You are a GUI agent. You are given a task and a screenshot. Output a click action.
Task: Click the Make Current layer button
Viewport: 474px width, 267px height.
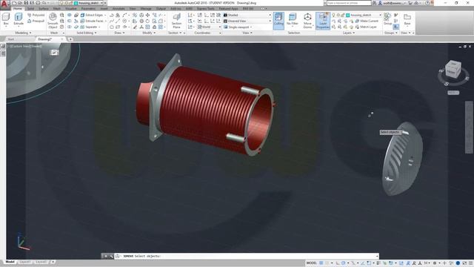(367, 21)
